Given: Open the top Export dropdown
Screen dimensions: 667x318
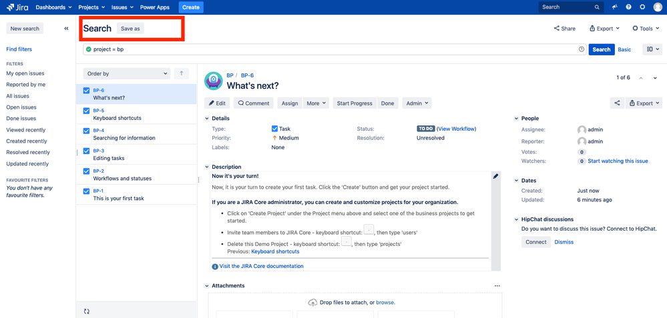Looking at the screenshot, I should click(x=604, y=29).
